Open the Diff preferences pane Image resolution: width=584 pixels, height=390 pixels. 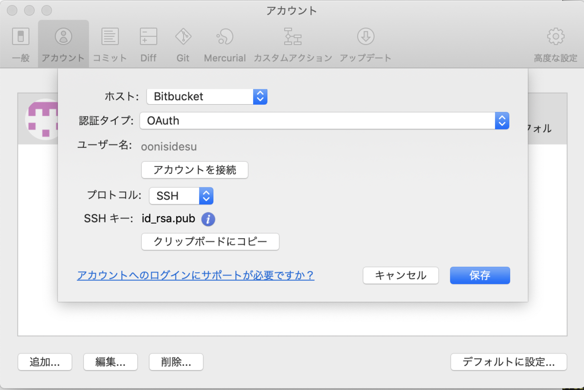148,45
